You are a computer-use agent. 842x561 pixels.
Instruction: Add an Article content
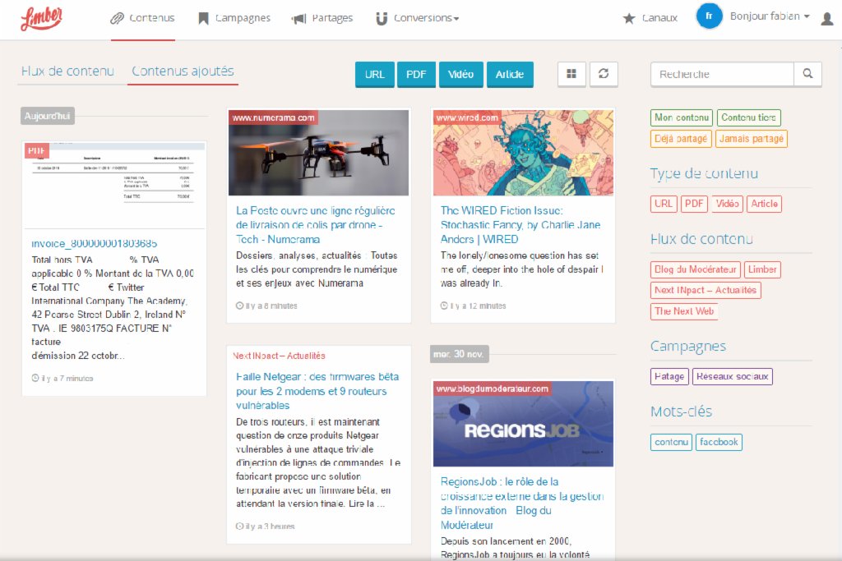tap(510, 75)
